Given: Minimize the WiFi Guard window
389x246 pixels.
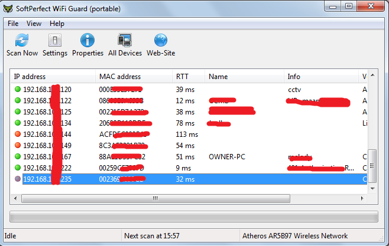Looking at the screenshot, I should click(x=333, y=6).
